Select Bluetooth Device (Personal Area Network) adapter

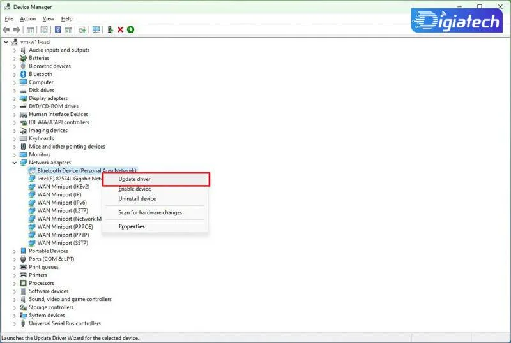coord(87,170)
